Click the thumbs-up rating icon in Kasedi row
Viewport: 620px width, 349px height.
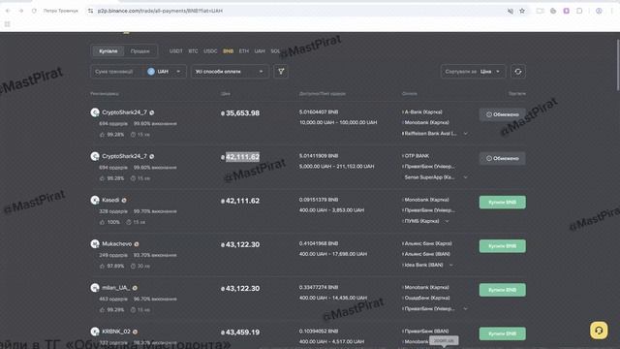(x=102, y=222)
